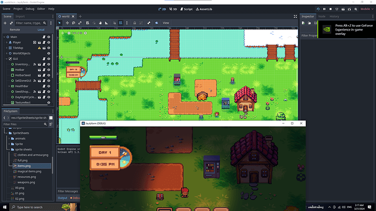376x211 pixels.
Task: Toggle grid snap in viewport toolbar
Action: [120, 23]
